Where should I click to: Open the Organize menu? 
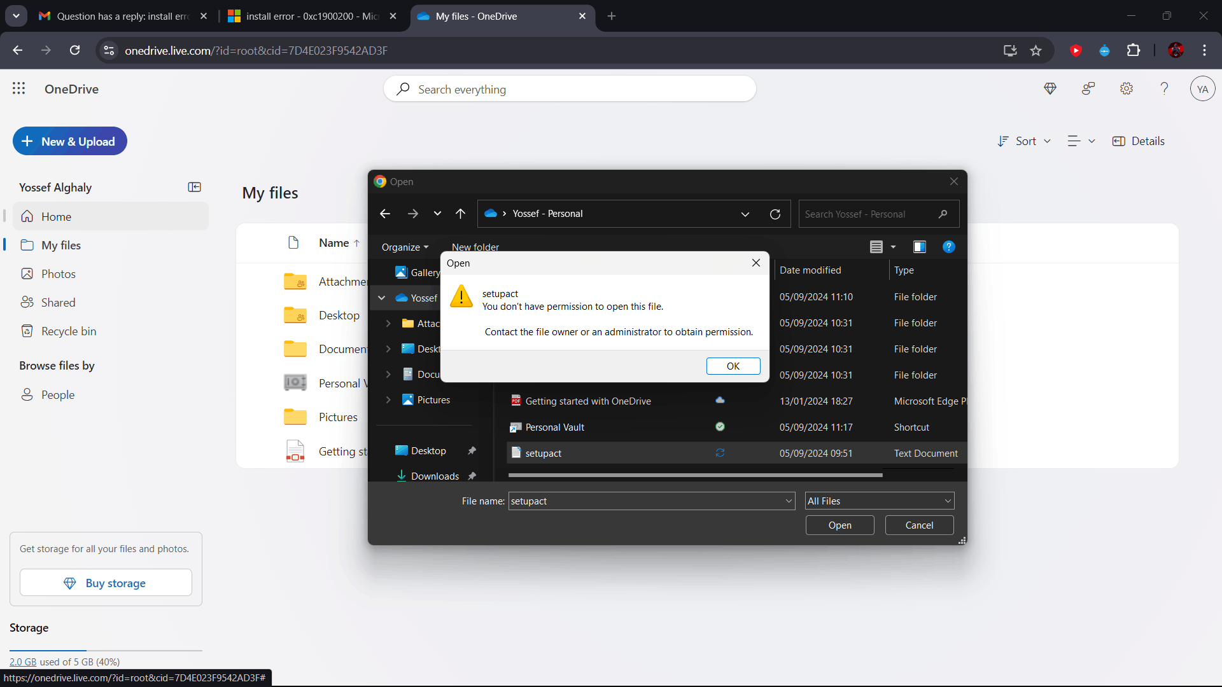[x=405, y=247]
